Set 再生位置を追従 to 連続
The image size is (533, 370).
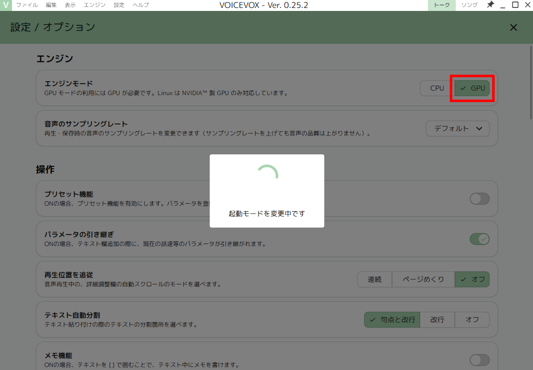pyautogui.click(x=375, y=280)
